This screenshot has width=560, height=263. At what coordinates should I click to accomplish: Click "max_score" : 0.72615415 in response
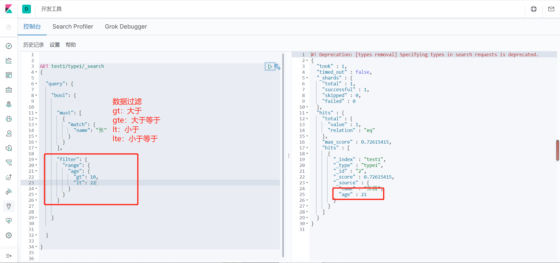click(357, 142)
